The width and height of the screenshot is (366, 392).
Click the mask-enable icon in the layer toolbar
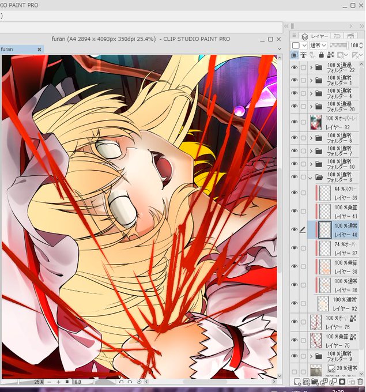tap(342, 55)
